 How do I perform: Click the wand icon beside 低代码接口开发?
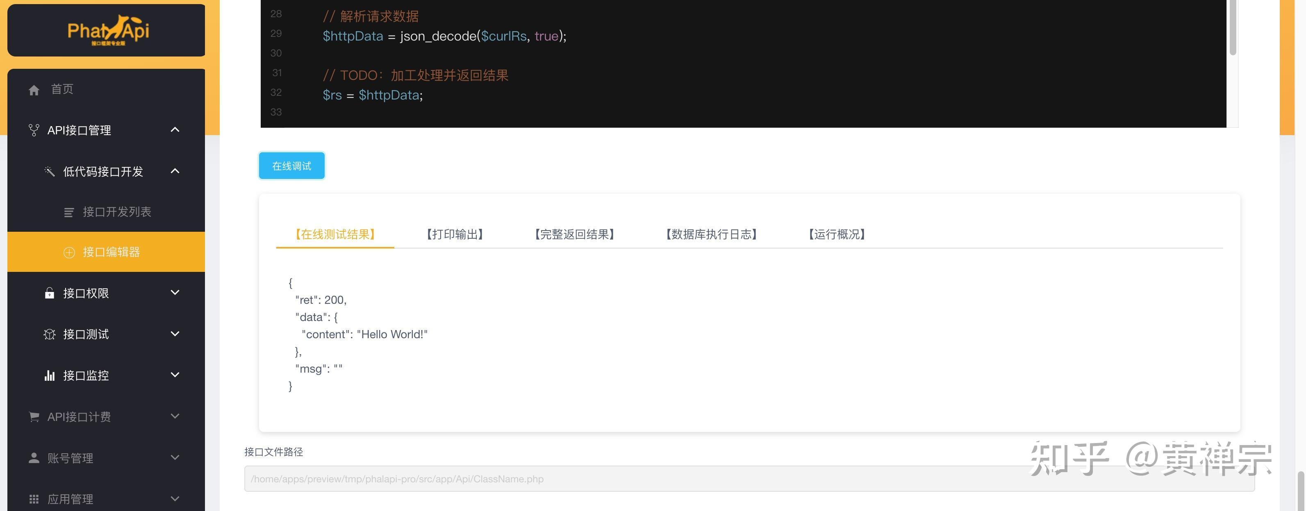click(50, 171)
